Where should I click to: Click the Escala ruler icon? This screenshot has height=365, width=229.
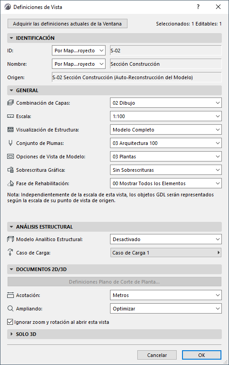[10, 116]
